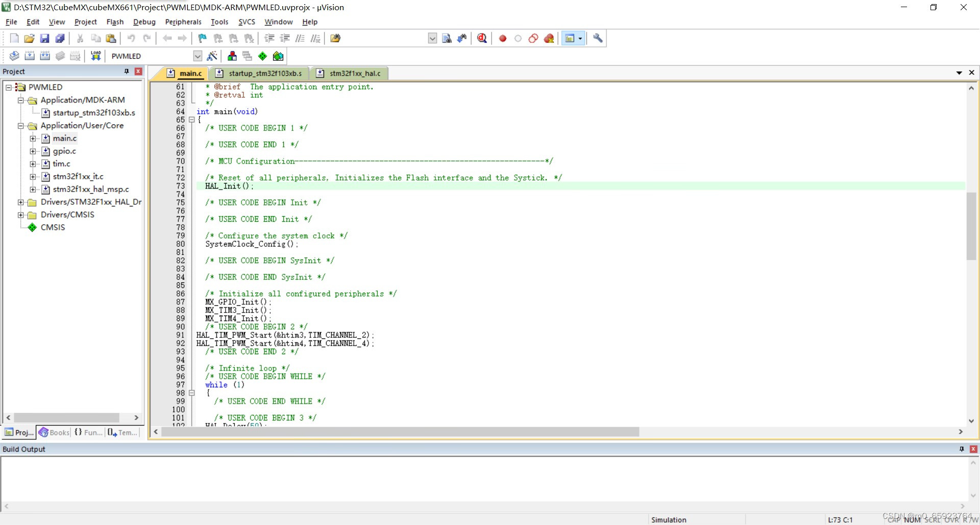The height and width of the screenshot is (525, 980).
Task: Insert bookmark with the blue flag icon
Action: click(203, 38)
